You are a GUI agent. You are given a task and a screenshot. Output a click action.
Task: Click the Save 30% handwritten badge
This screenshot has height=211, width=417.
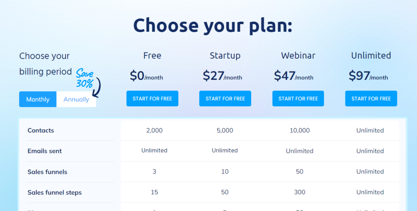point(85,78)
